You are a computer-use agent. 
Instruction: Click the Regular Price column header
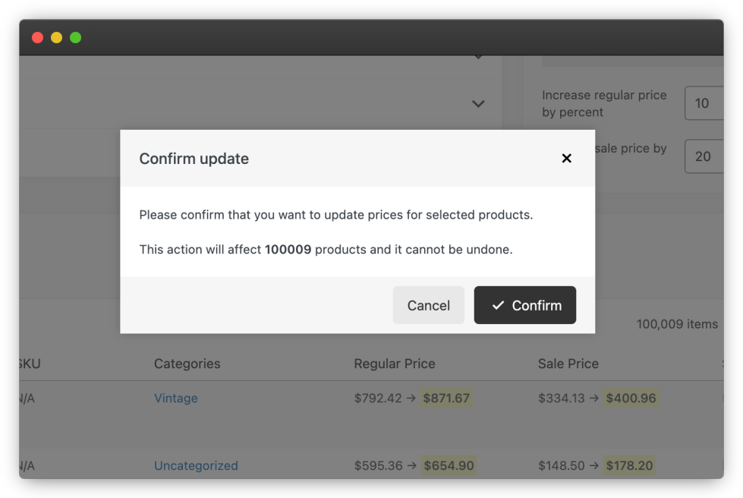395,364
